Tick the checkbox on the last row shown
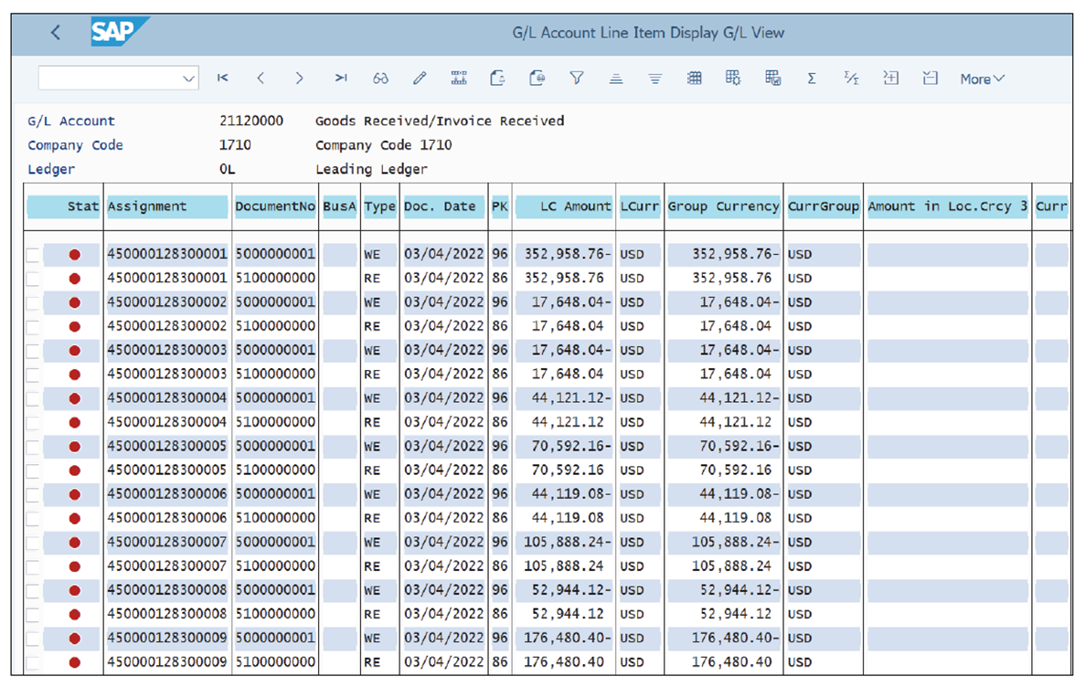This screenshot has width=1085, height=687. [33, 661]
